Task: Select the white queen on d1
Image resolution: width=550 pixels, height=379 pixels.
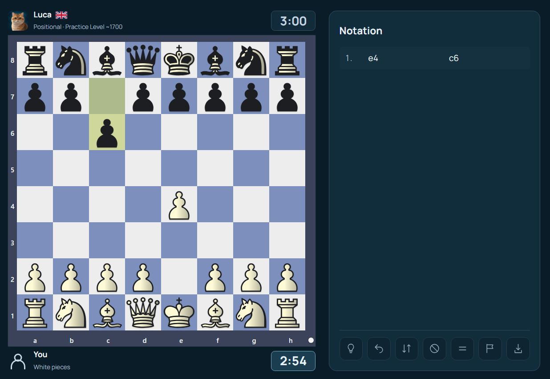Action: tap(143, 313)
